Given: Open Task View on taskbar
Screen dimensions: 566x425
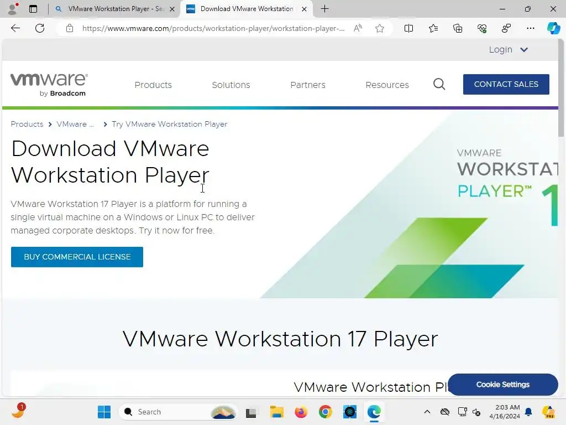Looking at the screenshot, I should 251,412.
